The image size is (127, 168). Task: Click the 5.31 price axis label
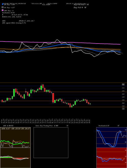point(123,88)
